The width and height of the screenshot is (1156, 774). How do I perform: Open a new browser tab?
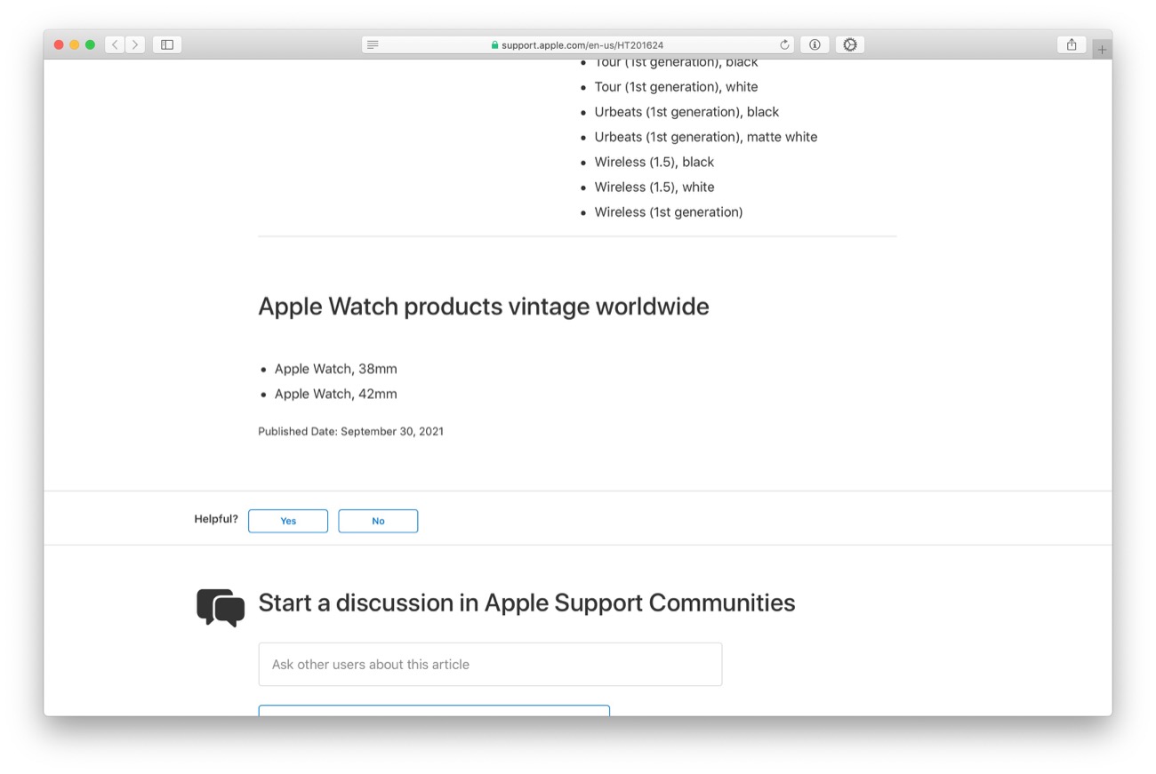click(x=1102, y=47)
